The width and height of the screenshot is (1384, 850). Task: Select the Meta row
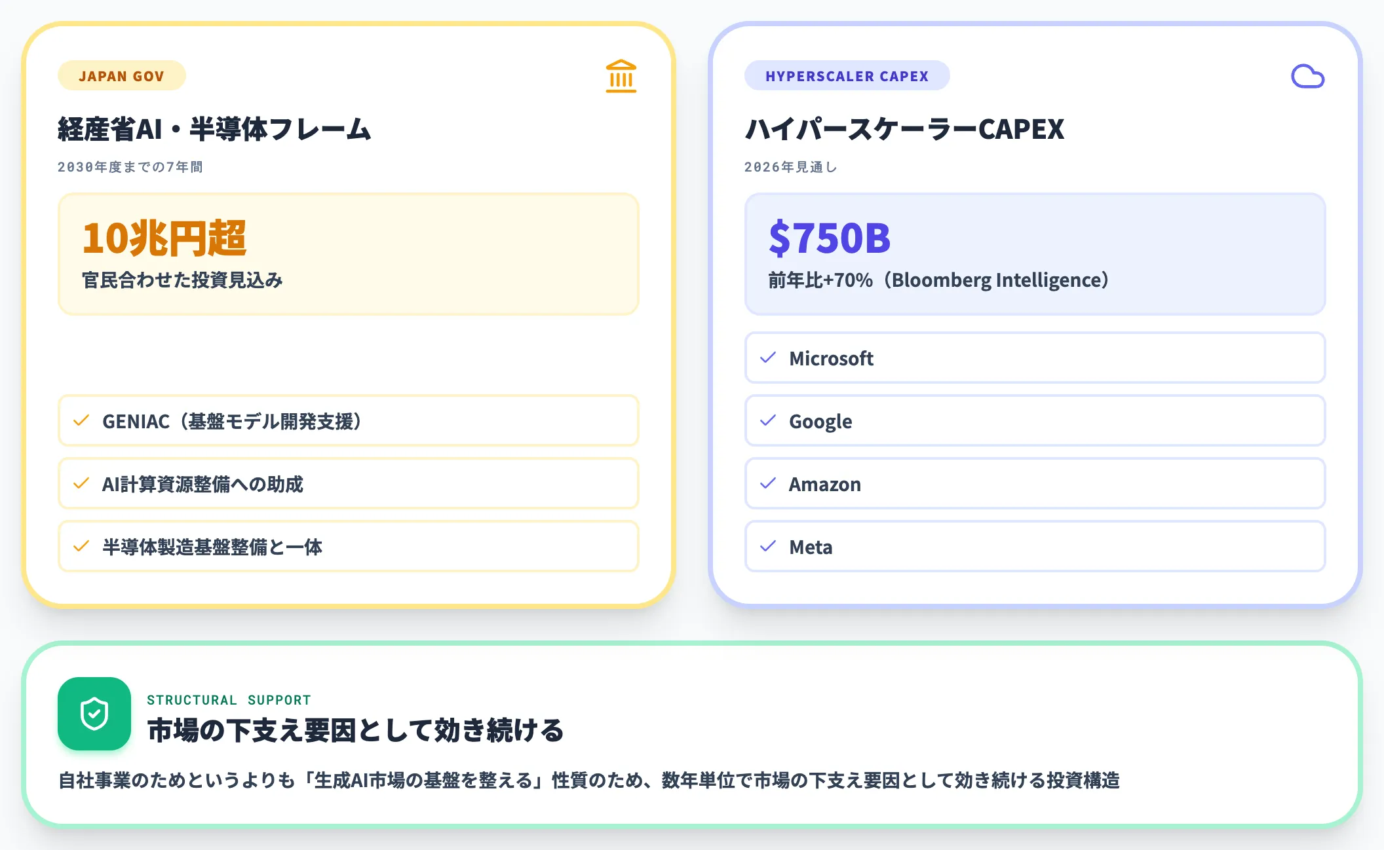point(1035,546)
